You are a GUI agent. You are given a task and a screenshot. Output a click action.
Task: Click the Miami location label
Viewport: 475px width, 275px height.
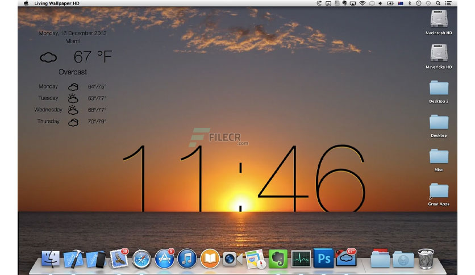tap(73, 41)
